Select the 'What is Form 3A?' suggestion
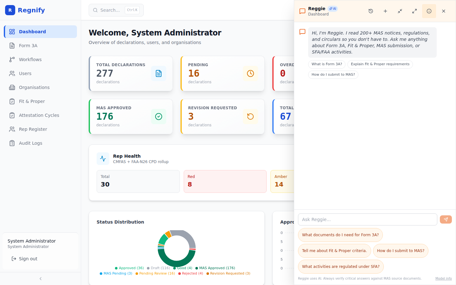 coord(327,64)
